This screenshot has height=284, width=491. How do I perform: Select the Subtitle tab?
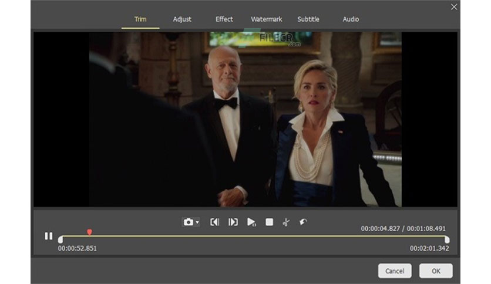pyautogui.click(x=308, y=19)
